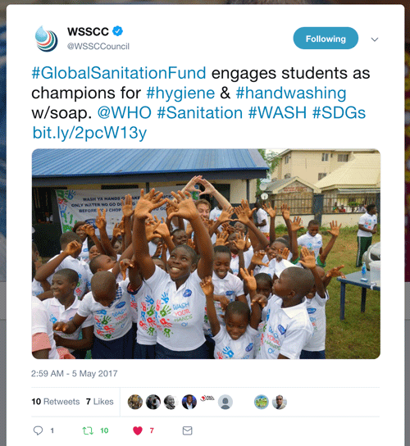Image resolution: width=410 pixels, height=446 pixels.
Task: Toggle the red heart like icon
Action: click(x=138, y=430)
